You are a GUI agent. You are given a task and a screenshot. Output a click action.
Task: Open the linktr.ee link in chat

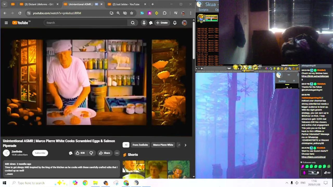pyautogui.click(x=315, y=76)
